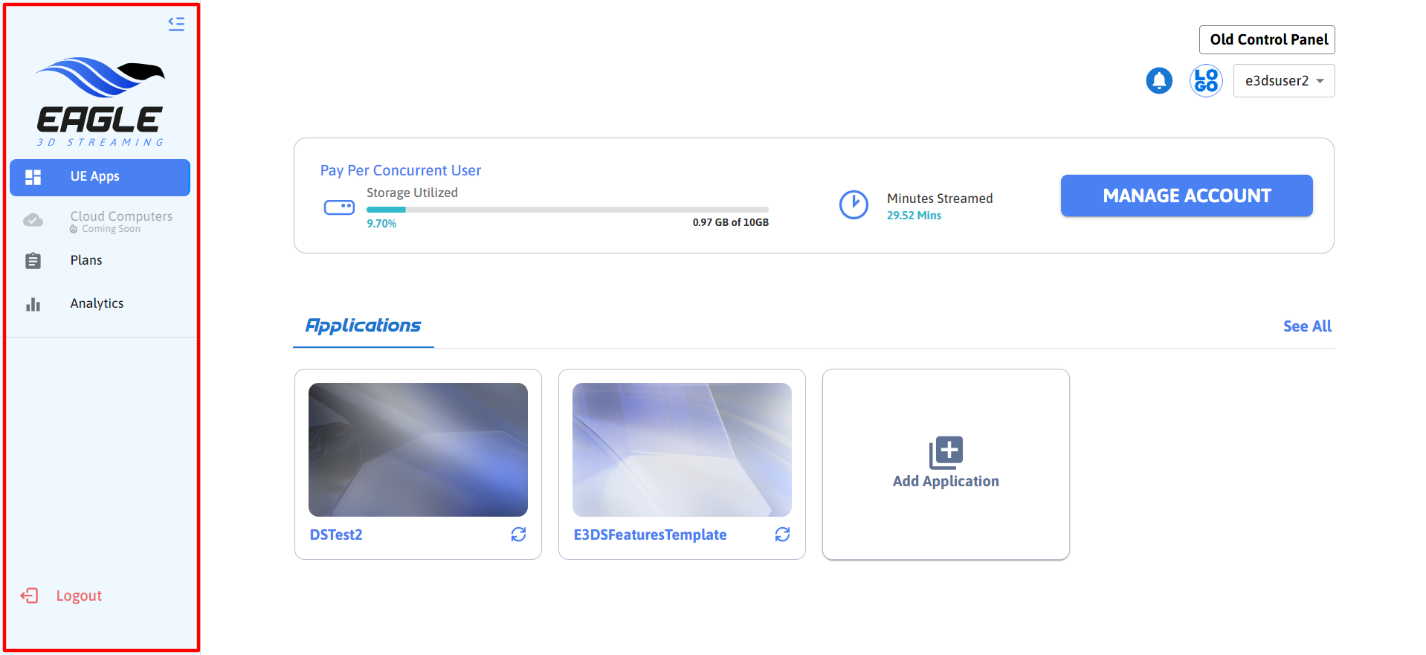Click the Minutes Streamed clock icon

pos(854,204)
